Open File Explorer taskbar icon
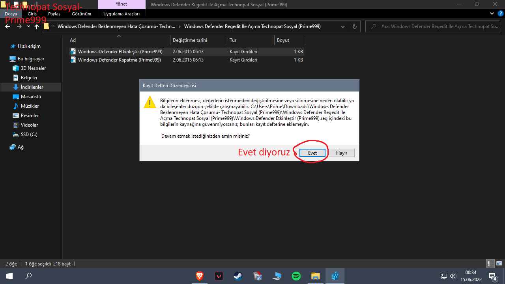The height and width of the screenshot is (284, 505). tap(315, 276)
